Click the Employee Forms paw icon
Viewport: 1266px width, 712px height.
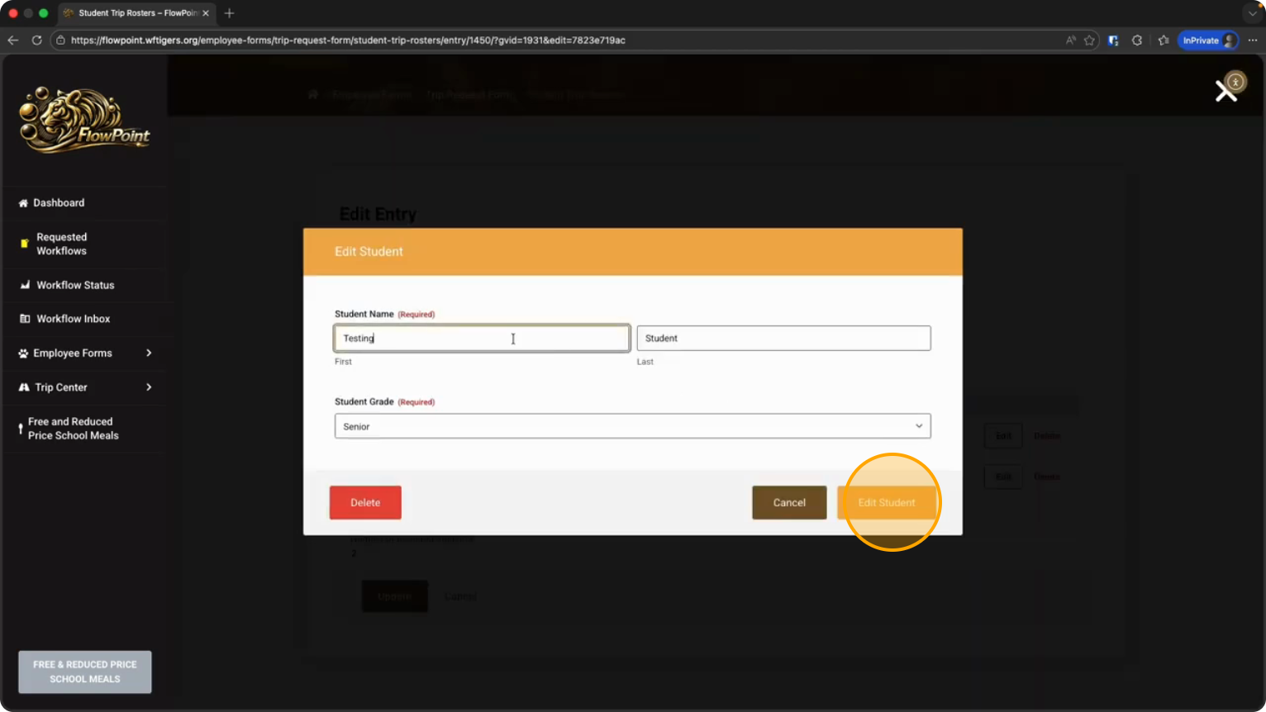tap(21, 353)
